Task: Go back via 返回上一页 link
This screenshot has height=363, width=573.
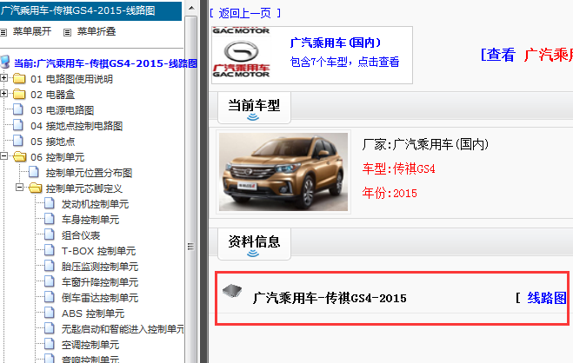Action: coord(245,14)
